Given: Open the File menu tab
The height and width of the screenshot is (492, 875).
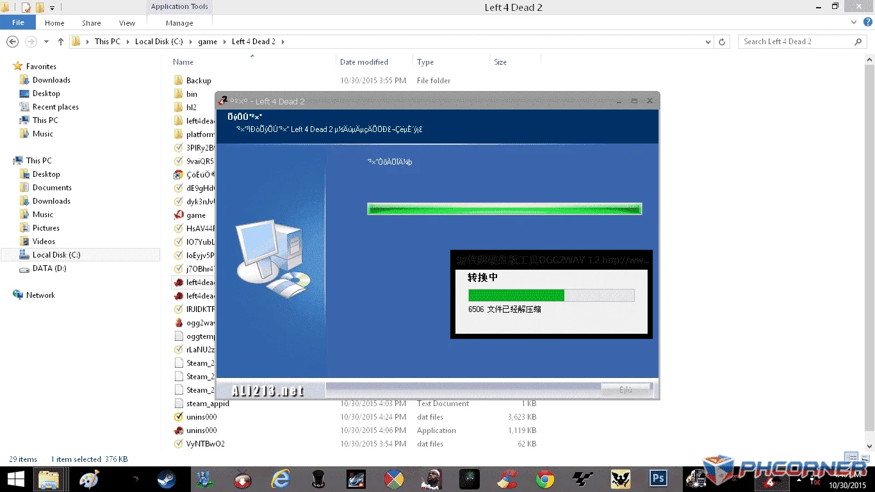Looking at the screenshot, I should pyautogui.click(x=18, y=22).
